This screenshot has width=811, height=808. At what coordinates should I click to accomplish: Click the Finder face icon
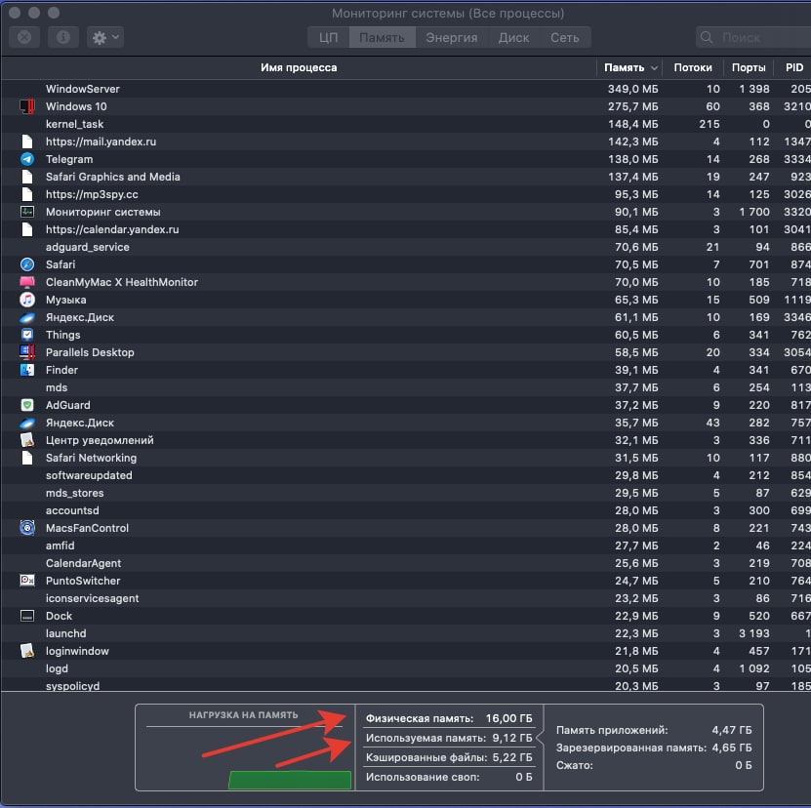pyautogui.click(x=27, y=371)
